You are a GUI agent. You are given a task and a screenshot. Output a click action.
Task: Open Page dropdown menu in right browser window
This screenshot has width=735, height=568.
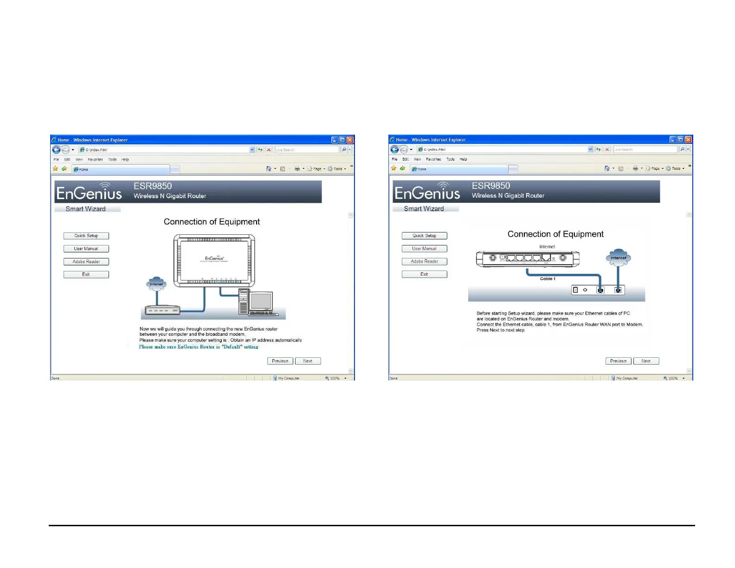click(x=654, y=168)
